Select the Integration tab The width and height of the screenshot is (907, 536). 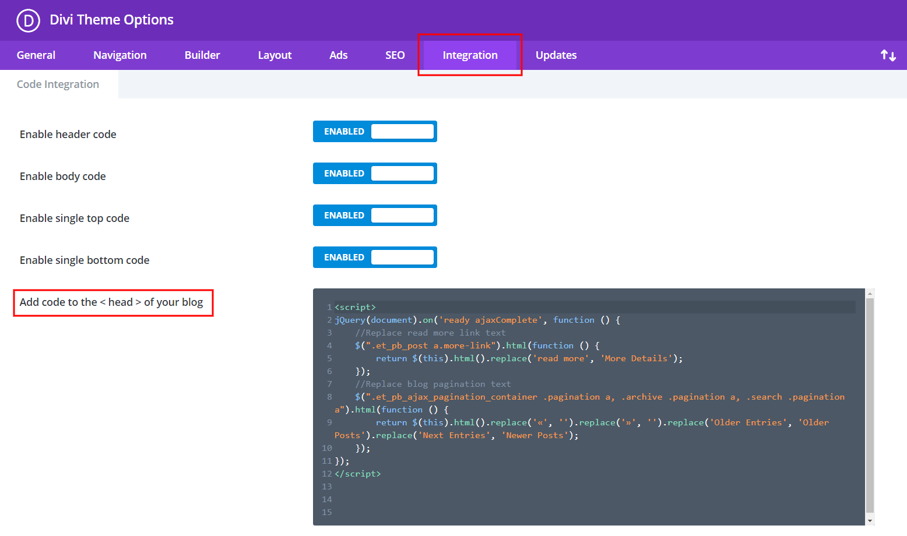pos(470,55)
